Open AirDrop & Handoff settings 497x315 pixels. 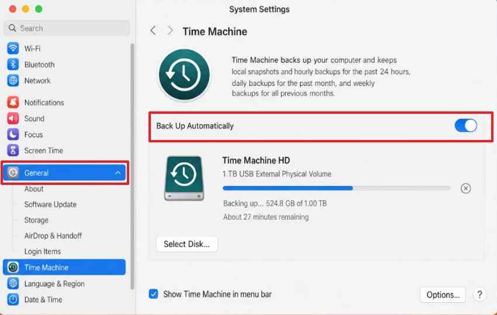coord(53,236)
